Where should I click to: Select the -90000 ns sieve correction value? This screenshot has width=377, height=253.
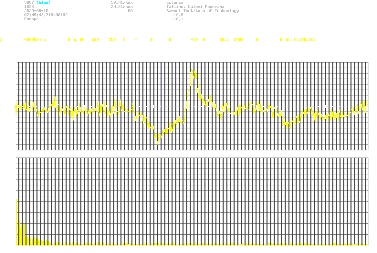[x=35, y=39]
